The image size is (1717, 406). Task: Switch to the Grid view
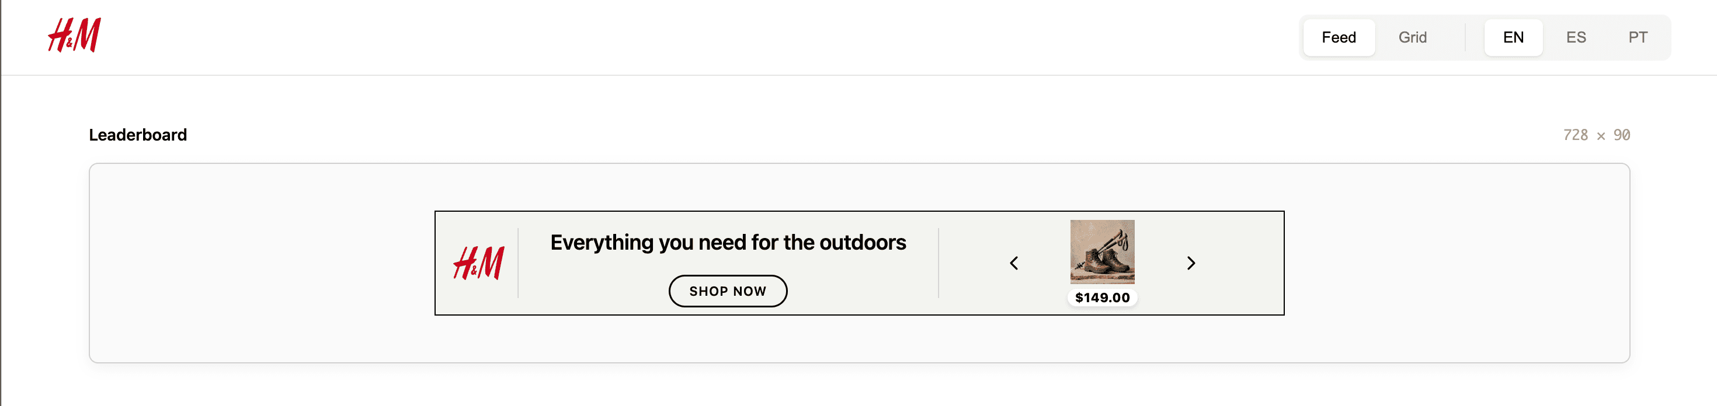[1412, 37]
